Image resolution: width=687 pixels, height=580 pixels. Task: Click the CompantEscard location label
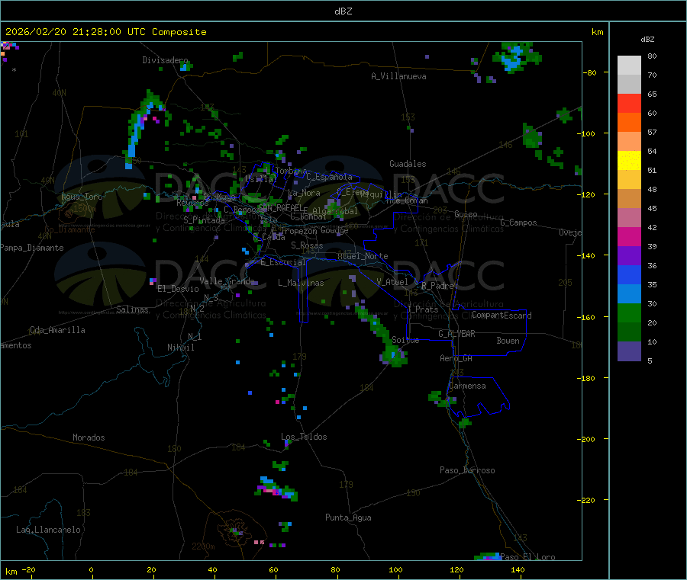[x=502, y=316]
